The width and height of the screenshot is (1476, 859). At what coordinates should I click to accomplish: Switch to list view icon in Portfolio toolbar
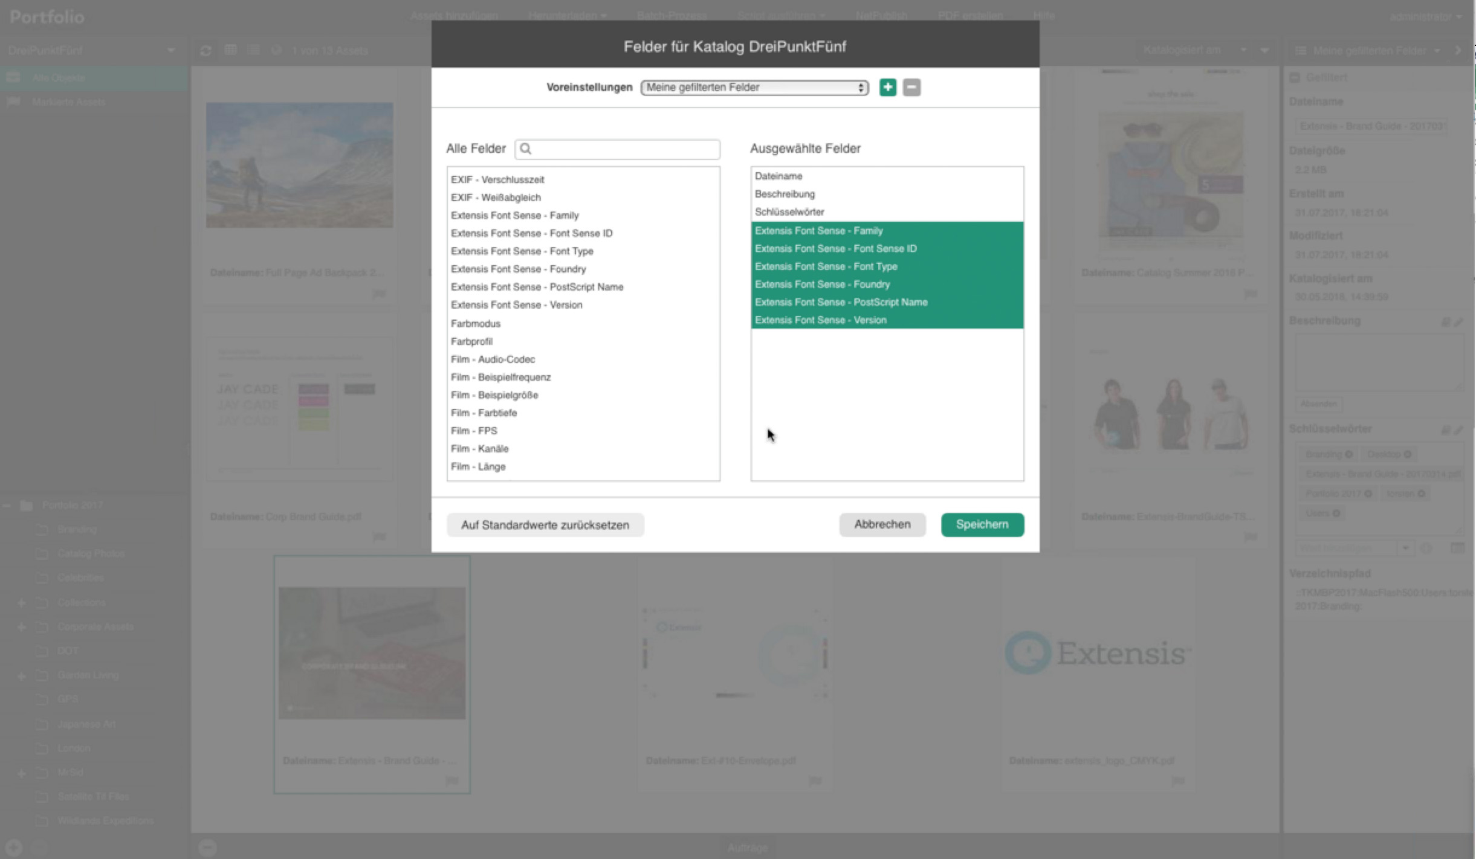pyautogui.click(x=253, y=50)
